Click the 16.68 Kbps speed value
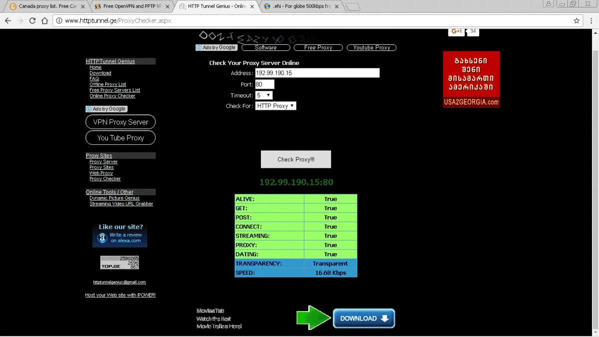This screenshot has height=337, width=599. tap(330, 273)
